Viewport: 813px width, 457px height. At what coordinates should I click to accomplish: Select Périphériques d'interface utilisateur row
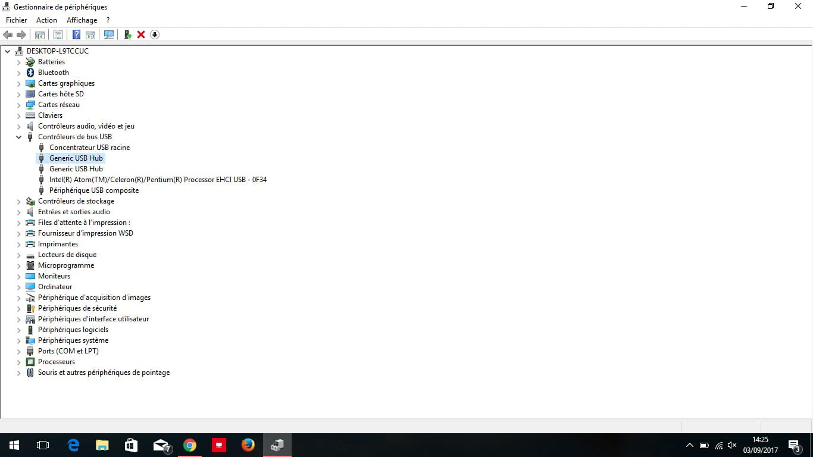(x=93, y=319)
